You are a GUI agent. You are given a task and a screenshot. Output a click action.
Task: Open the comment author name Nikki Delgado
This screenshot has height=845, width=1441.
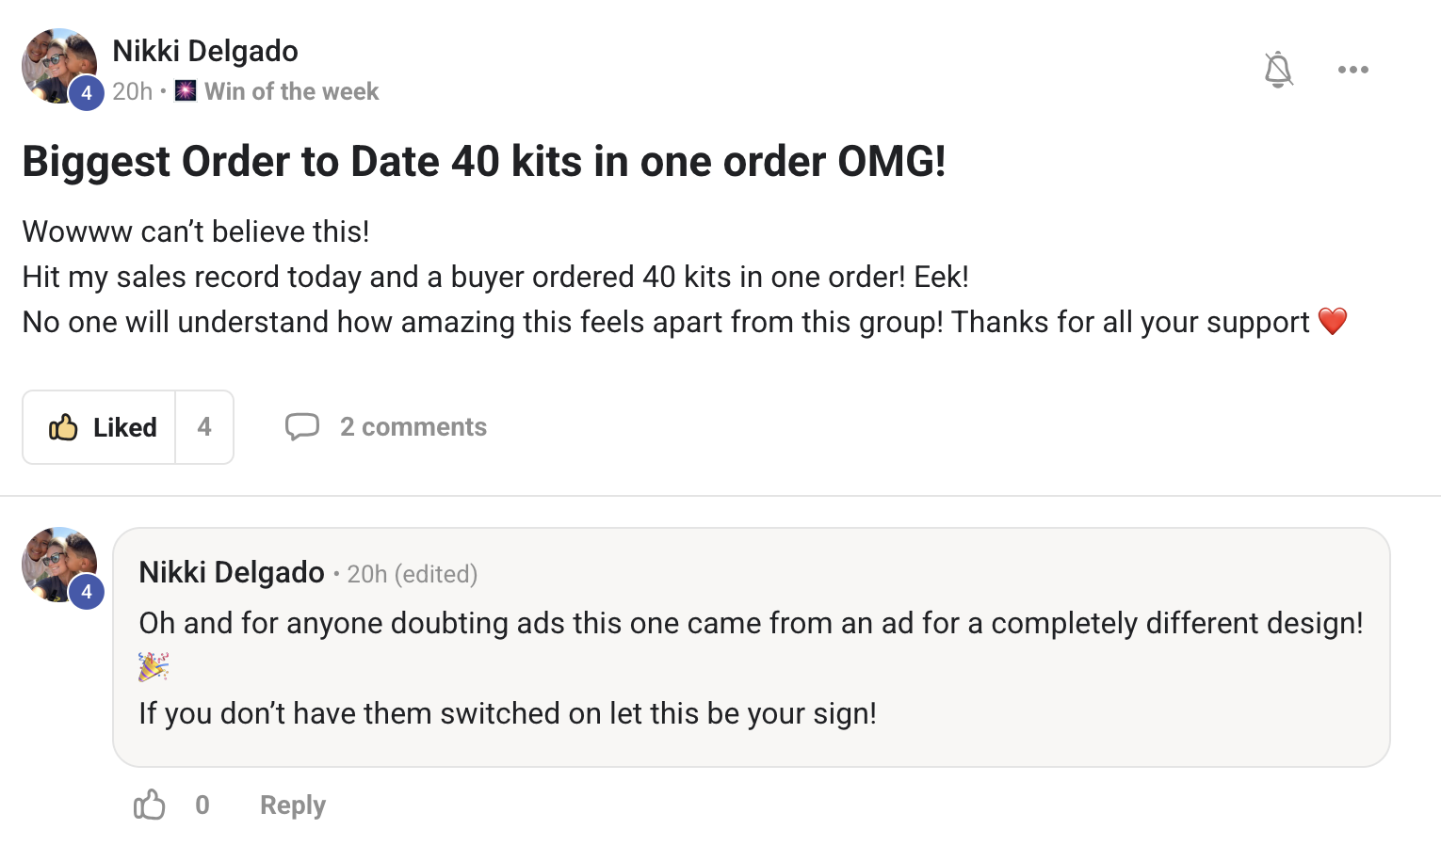point(231,572)
